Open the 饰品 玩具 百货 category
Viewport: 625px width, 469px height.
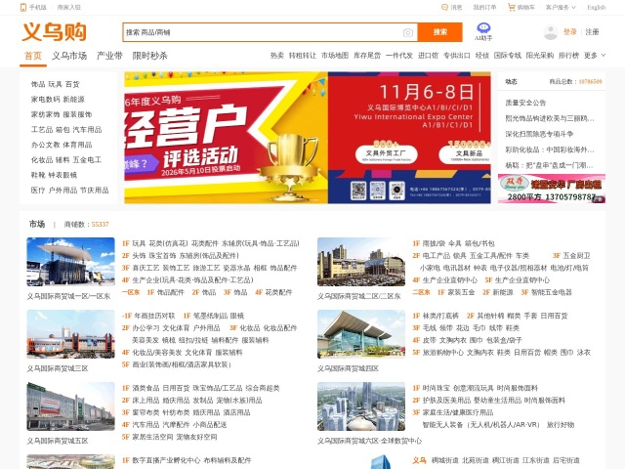coord(56,84)
